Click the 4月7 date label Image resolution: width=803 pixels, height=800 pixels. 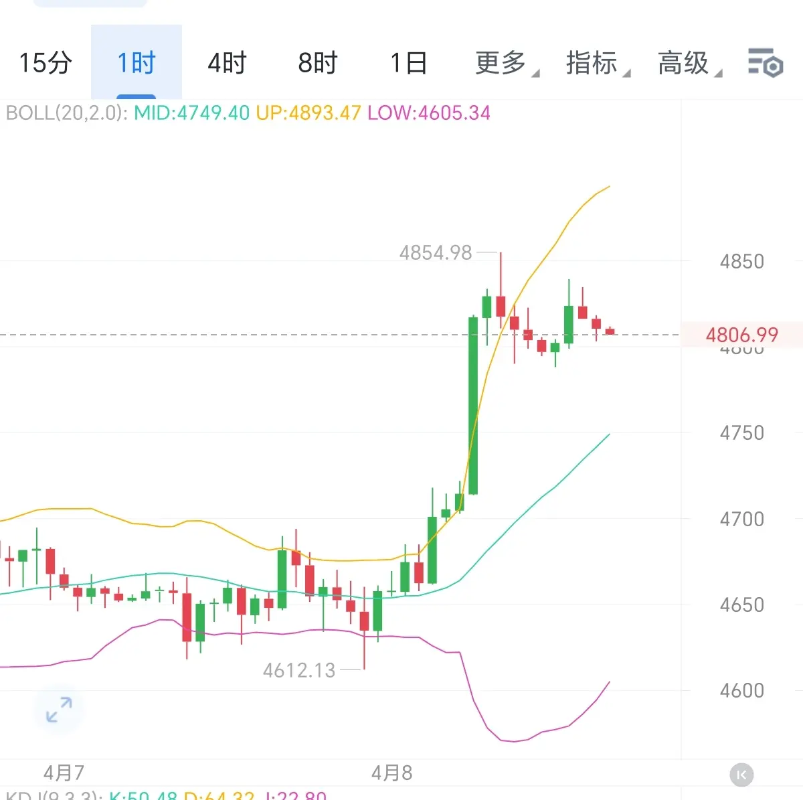(x=64, y=773)
